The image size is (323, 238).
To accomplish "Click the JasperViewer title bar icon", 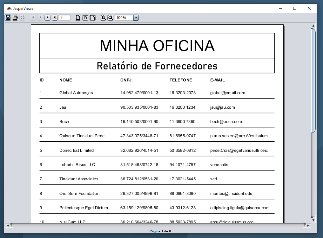I will [x=9, y=9].
